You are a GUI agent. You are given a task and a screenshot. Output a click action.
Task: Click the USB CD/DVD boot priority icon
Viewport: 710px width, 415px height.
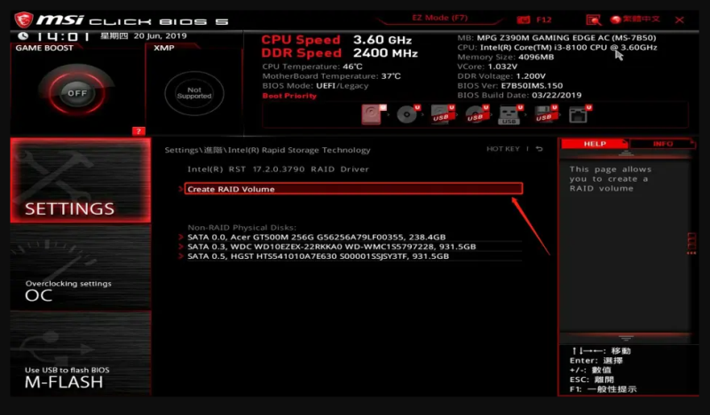[x=477, y=114]
